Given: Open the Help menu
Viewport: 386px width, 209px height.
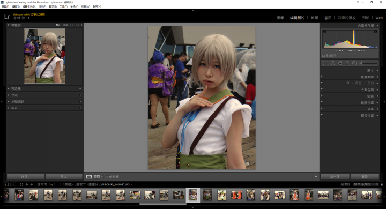Looking at the screenshot, I should click(96, 6).
